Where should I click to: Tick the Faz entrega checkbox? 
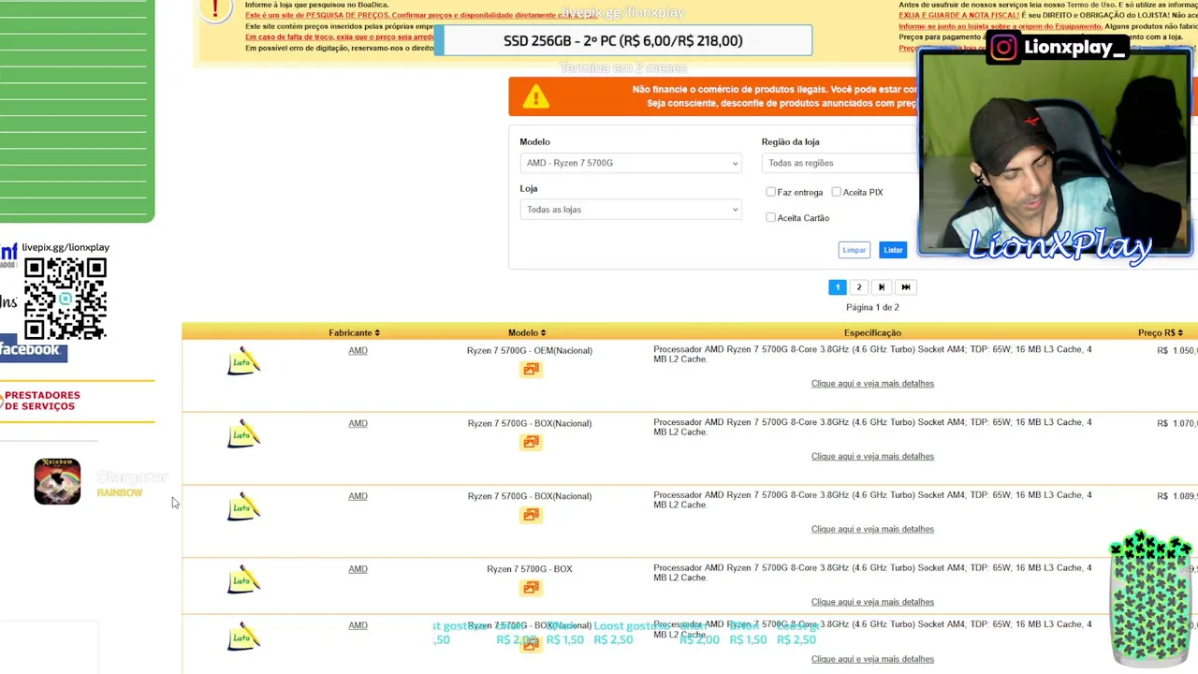771,192
